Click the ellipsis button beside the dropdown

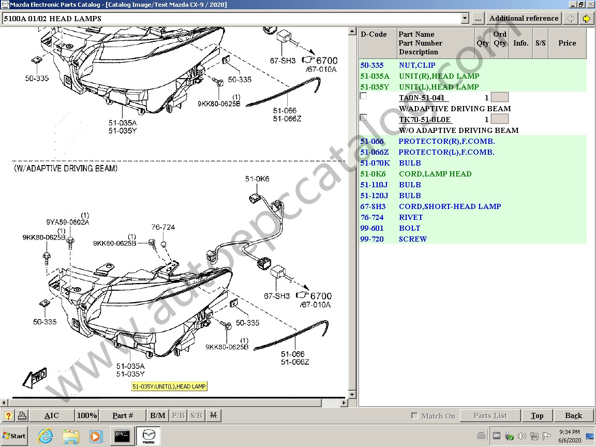click(478, 18)
